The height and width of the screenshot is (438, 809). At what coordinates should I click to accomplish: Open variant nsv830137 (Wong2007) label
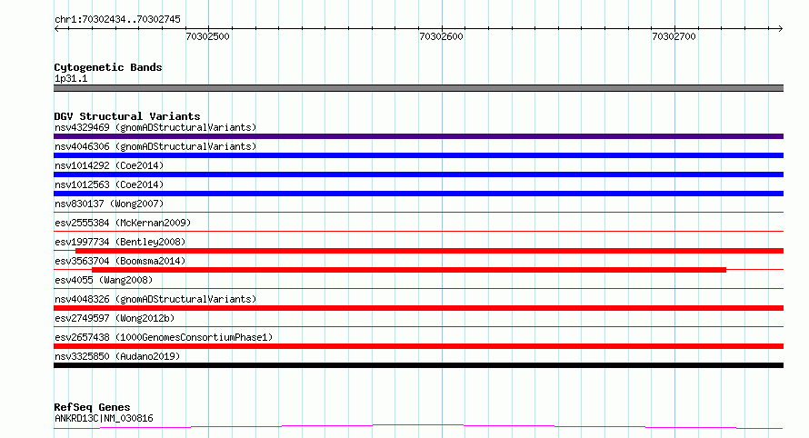click(109, 204)
